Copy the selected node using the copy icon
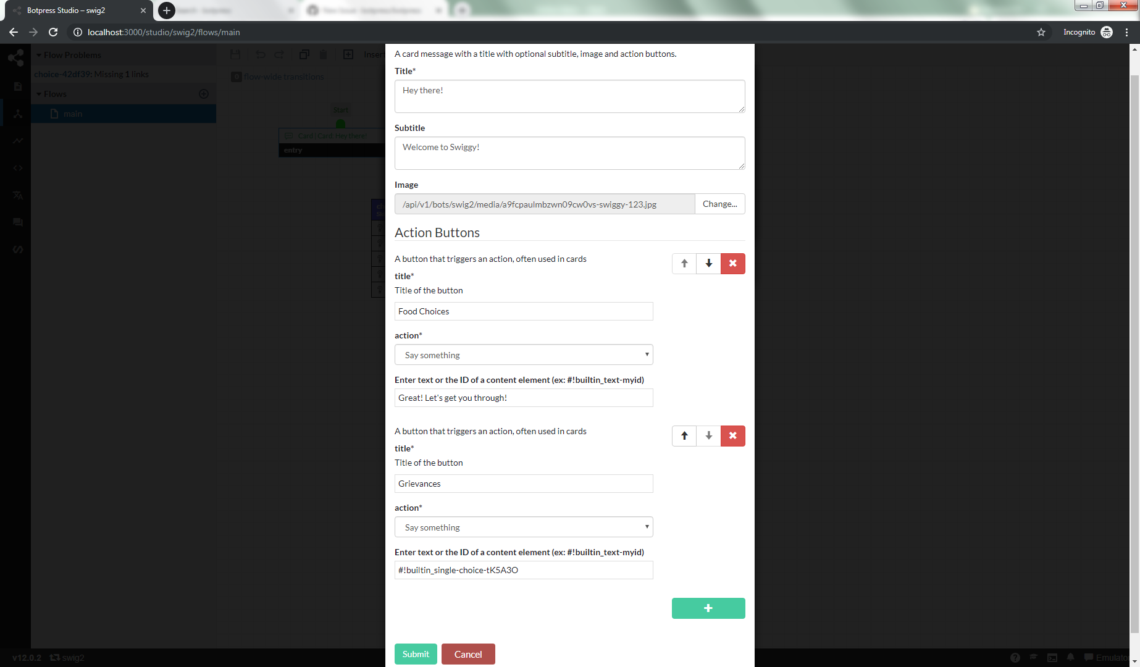Image resolution: width=1140 pixels, height=667 pixels. (304, 54)
